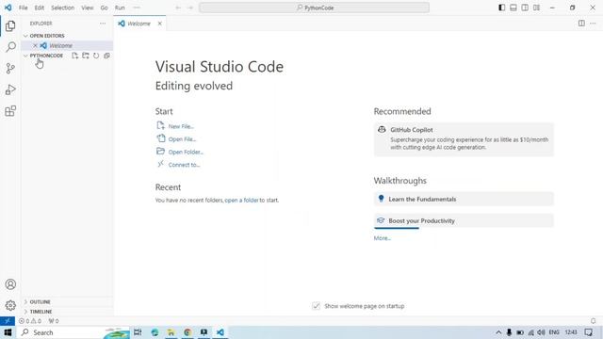Open Learn the Fundamentals walkthrough

pos(464,199)
